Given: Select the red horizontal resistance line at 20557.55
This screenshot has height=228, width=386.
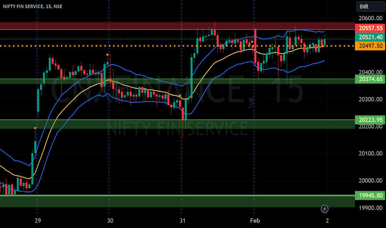Looking at the screenshot, I should (177, 29).
